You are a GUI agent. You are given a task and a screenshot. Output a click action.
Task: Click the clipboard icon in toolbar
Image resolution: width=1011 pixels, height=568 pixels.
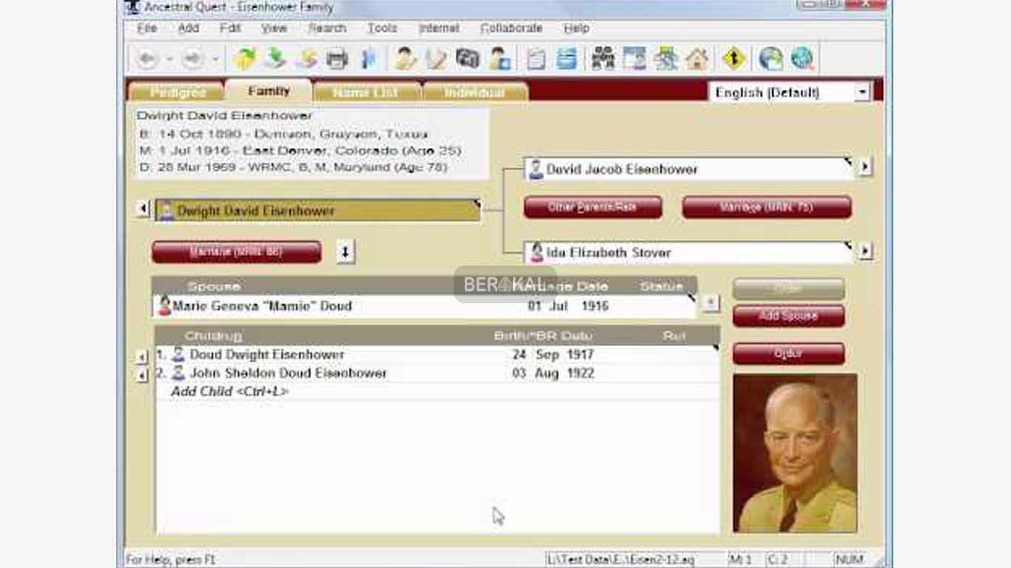click(x=536, y=58)
